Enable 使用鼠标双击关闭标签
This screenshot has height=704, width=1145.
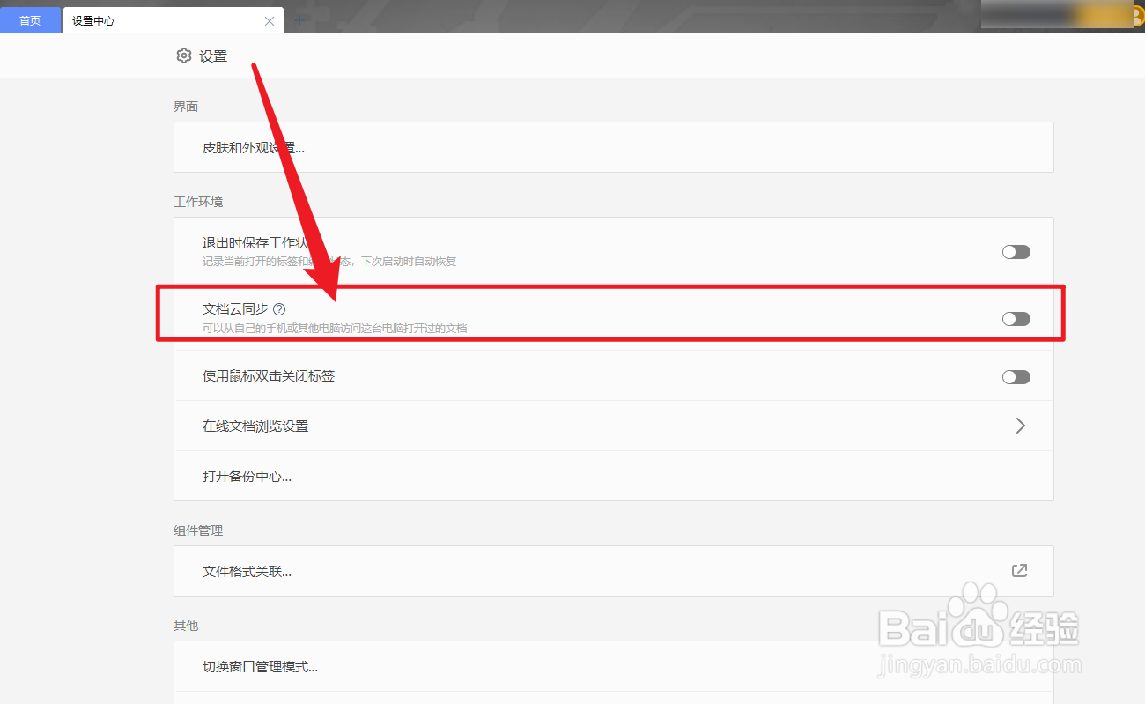tap(1016, 376)
